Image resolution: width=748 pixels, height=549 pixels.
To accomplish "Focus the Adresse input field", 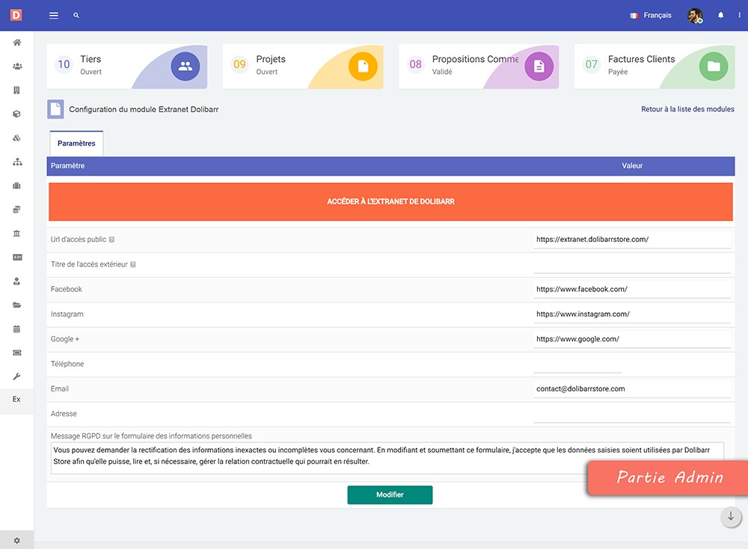I will click(x=632, y=414).
